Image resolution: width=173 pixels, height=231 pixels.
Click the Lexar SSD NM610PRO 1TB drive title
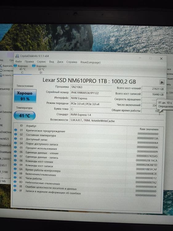[89, 81]
